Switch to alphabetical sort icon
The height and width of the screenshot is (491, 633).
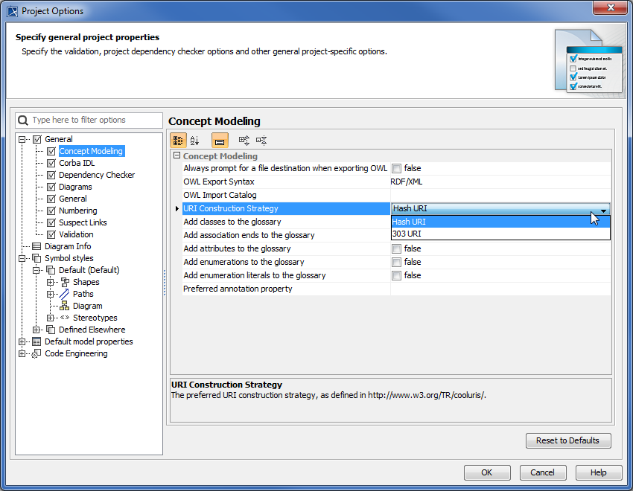point(194,141)
